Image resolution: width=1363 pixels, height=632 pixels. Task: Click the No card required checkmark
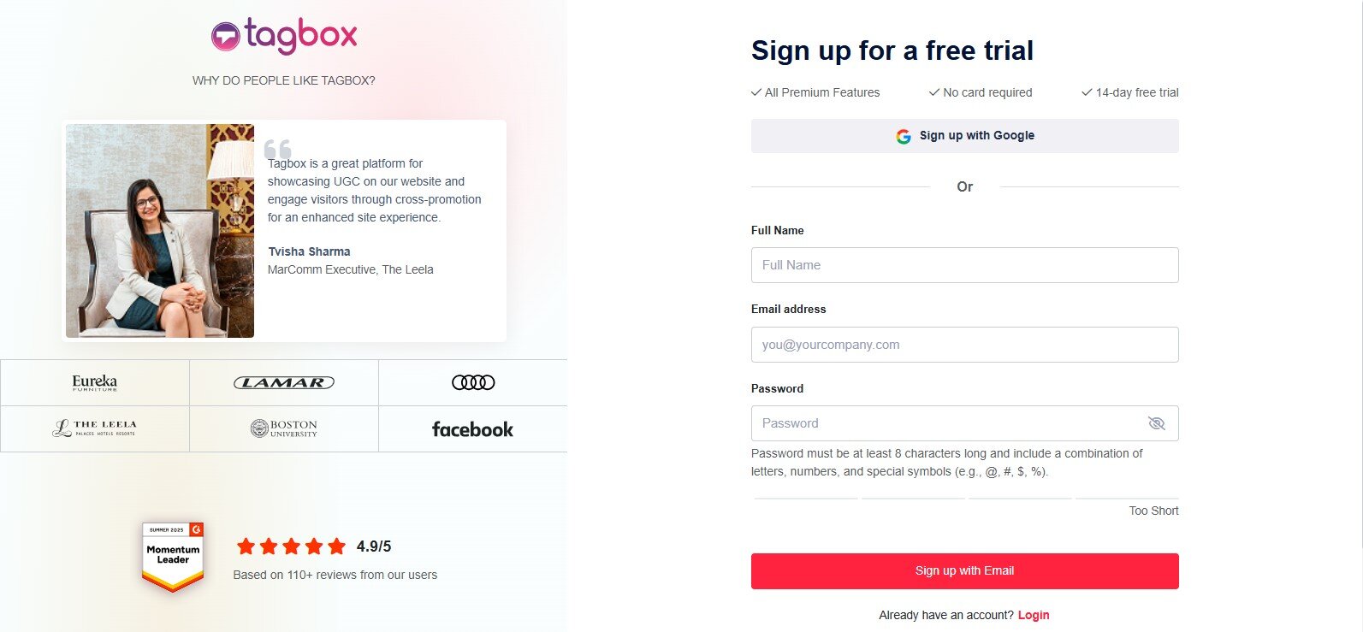933,92
